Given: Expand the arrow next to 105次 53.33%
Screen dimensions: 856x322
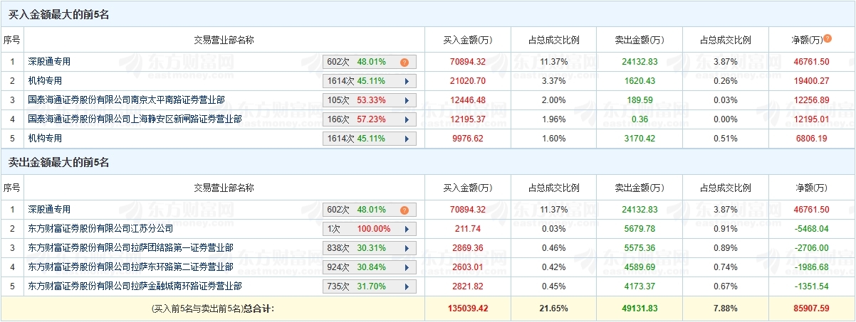Looking at the screenshot, I should coord(407,101).
